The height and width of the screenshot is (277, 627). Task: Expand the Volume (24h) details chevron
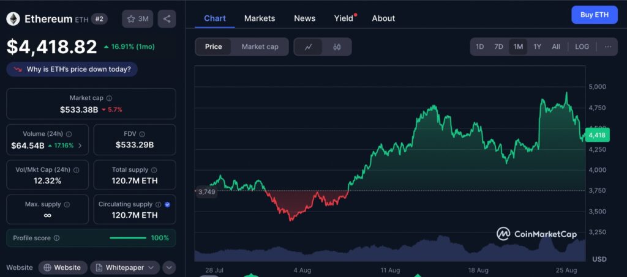tap(80, 146)
